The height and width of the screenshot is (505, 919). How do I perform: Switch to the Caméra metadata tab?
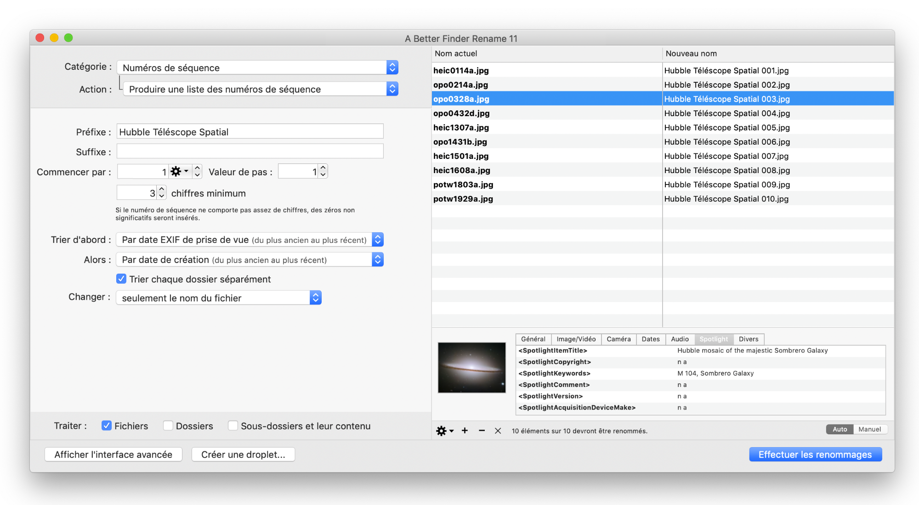pyautogui.click(x=618, y=339)
